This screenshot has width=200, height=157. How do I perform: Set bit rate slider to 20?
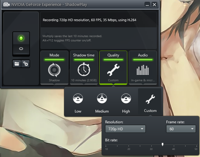click(x=129, y=145)
